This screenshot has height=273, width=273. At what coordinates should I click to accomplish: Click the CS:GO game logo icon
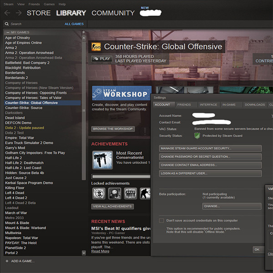pyautogui.click(x=96, y=47)
